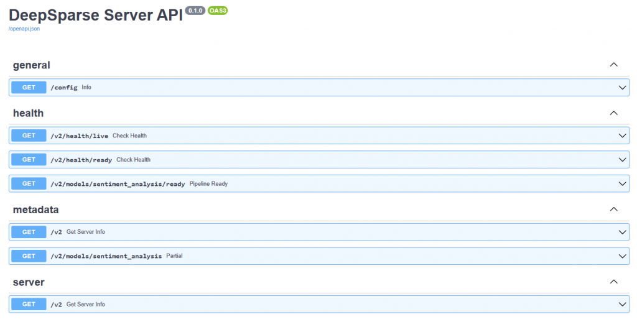Viewport: 637px width, 322px height.
Task: Click the /v2/models/sentiment_analysis/ready path text
Action: [118, 184]
